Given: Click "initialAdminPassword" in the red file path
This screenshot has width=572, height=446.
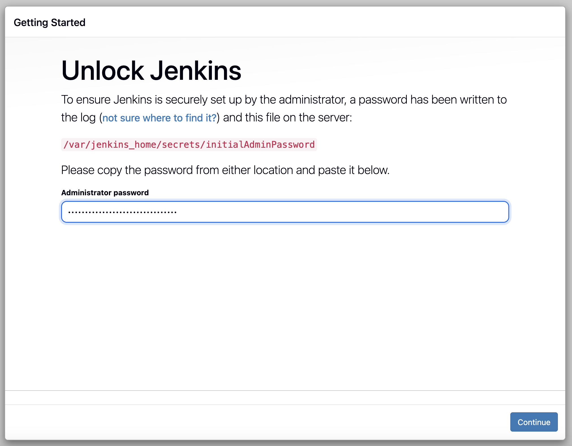Looking at the screenshot, I should [x=260, y=145].
